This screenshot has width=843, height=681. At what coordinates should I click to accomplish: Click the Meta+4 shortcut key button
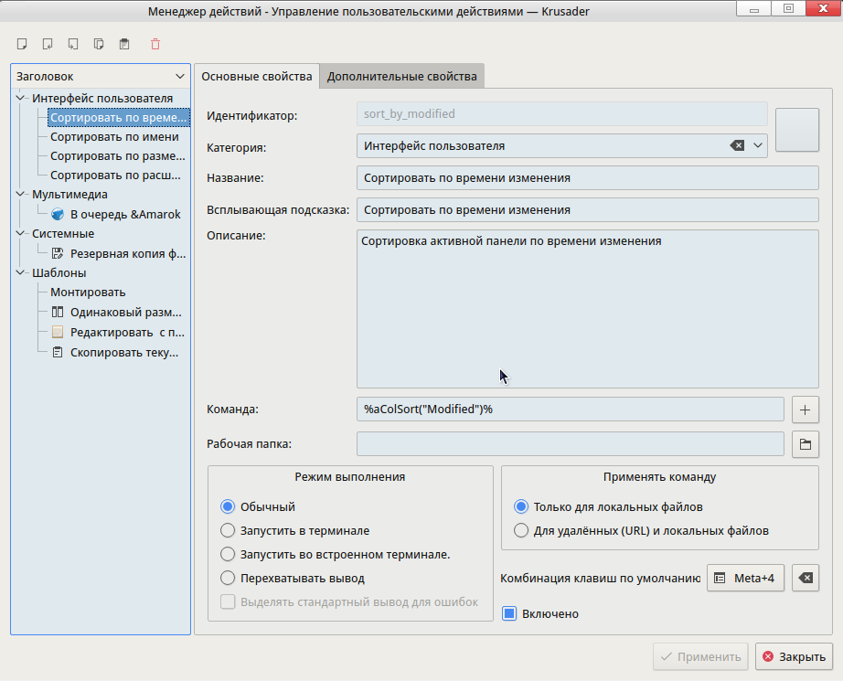[x=745, y=578]
